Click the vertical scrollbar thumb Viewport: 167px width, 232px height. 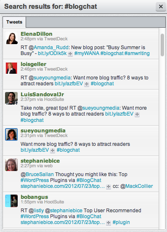(x=162, y=45)
